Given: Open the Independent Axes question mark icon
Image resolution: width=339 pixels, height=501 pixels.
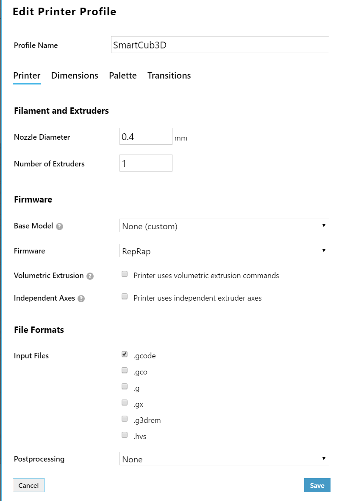Looking at the screenshot, I should [x=81, y=298].
